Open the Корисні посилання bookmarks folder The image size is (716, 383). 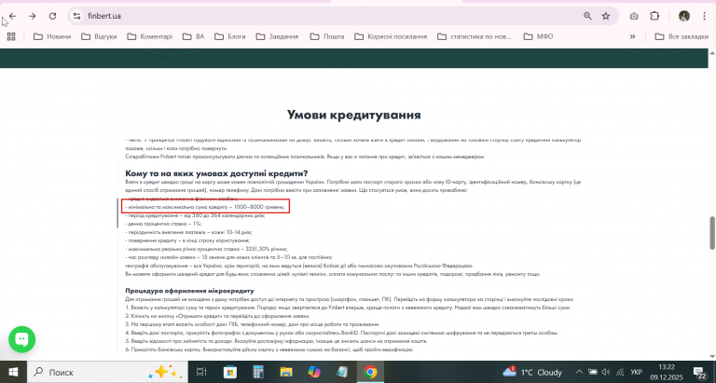(391, 36)
